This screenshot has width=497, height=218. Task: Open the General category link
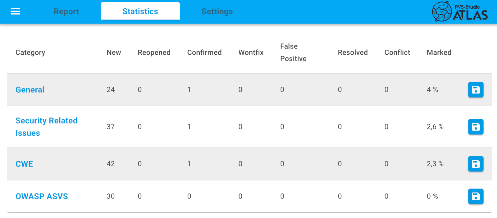click(x=30, y=90)
